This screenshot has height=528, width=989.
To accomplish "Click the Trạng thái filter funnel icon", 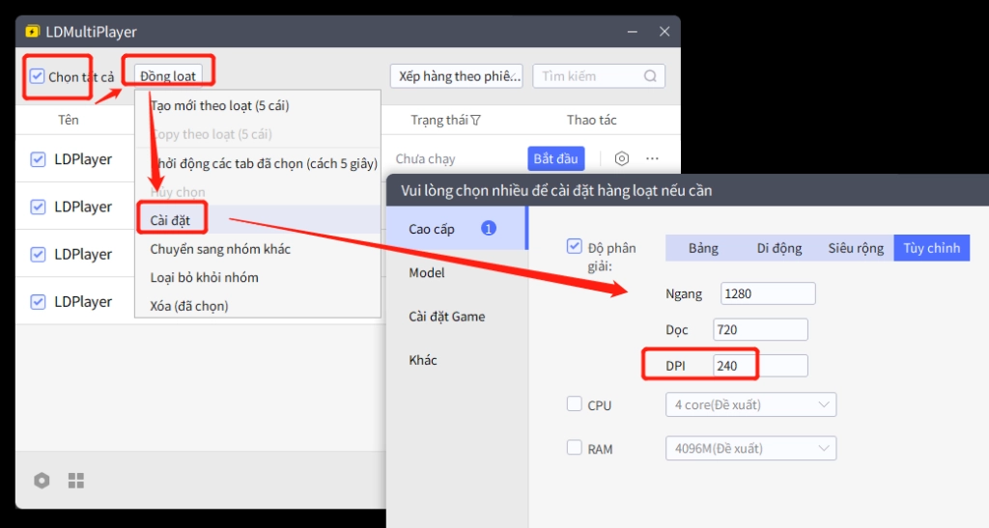I will click(475, 121).
